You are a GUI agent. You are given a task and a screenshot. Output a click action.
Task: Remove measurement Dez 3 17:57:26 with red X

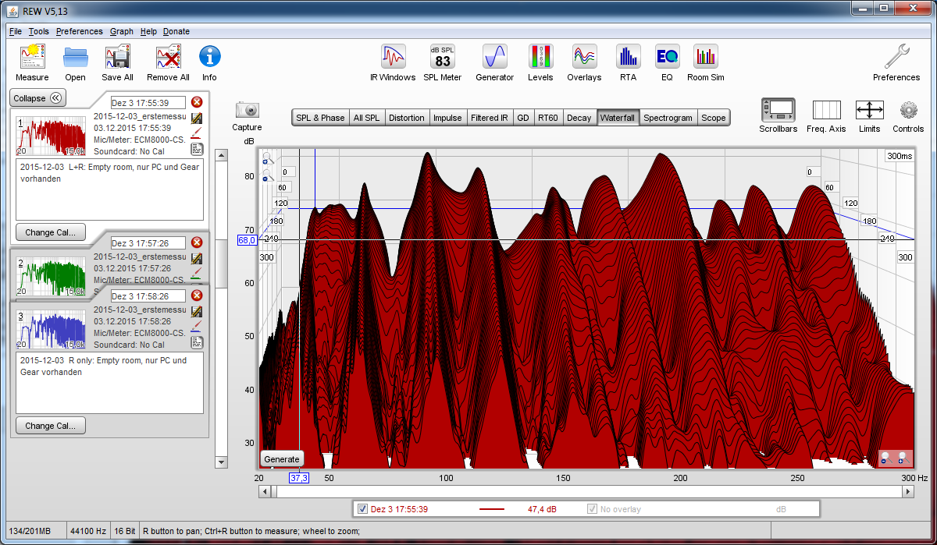pos(197,242)
